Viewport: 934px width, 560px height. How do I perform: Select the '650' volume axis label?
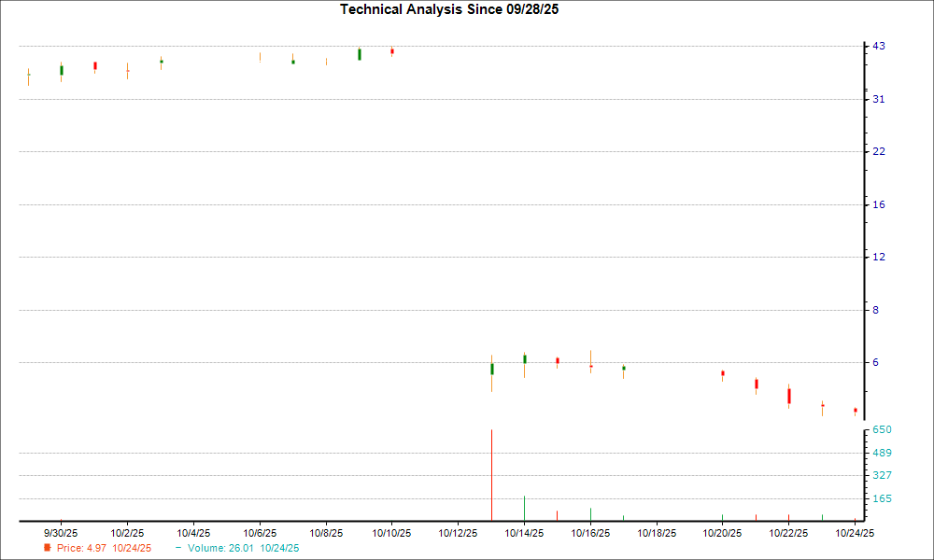click(x=880, y=429)
